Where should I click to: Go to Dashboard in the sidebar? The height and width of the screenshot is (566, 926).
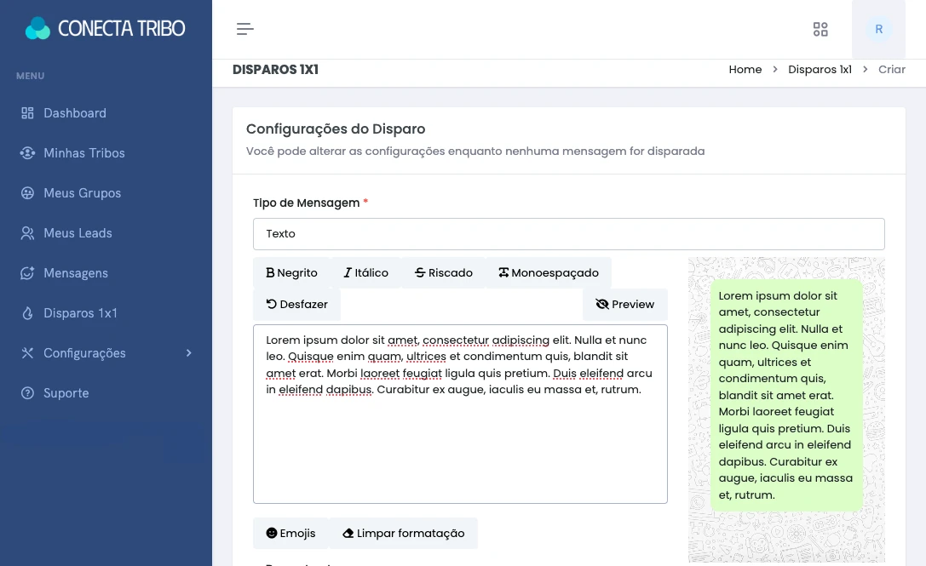[75, 113]
